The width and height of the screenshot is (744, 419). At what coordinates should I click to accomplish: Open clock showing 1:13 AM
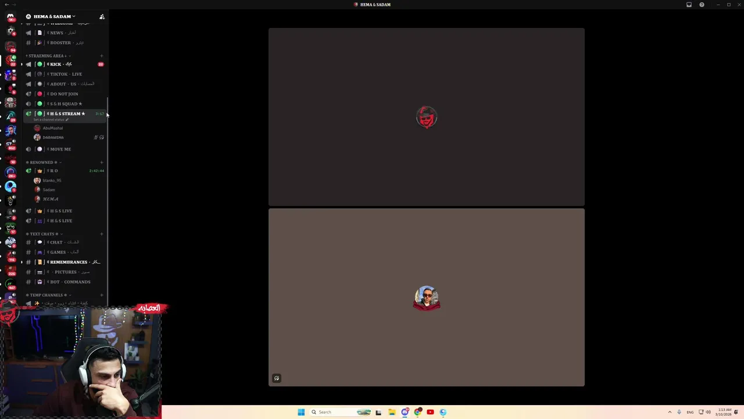(x=725, y=412)
